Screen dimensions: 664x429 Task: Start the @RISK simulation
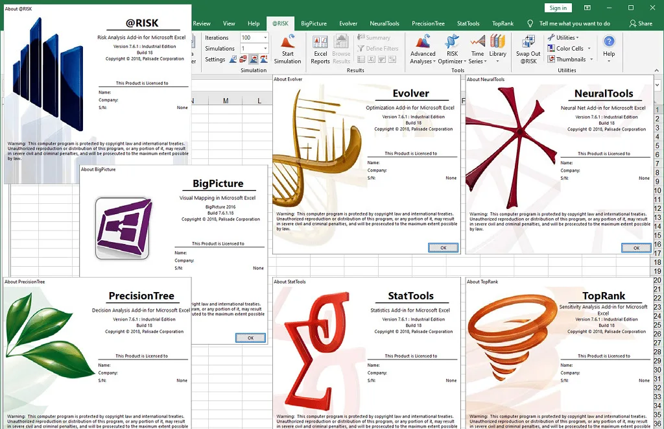point(287,49)
